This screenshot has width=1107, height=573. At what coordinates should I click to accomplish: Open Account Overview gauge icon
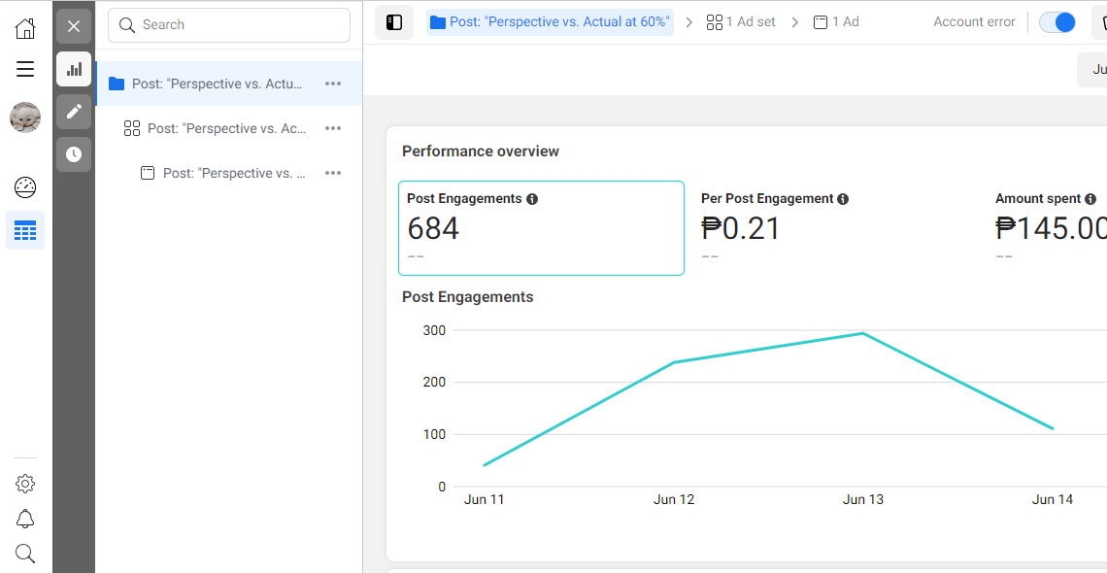pyautogui.click(x=25, y=187)
